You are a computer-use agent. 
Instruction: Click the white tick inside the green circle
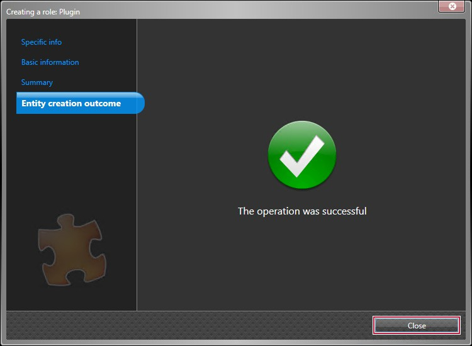pos(301,157)
